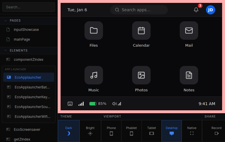Select the Tablet viewport
The image size is (225, 142).
(151, 131)
